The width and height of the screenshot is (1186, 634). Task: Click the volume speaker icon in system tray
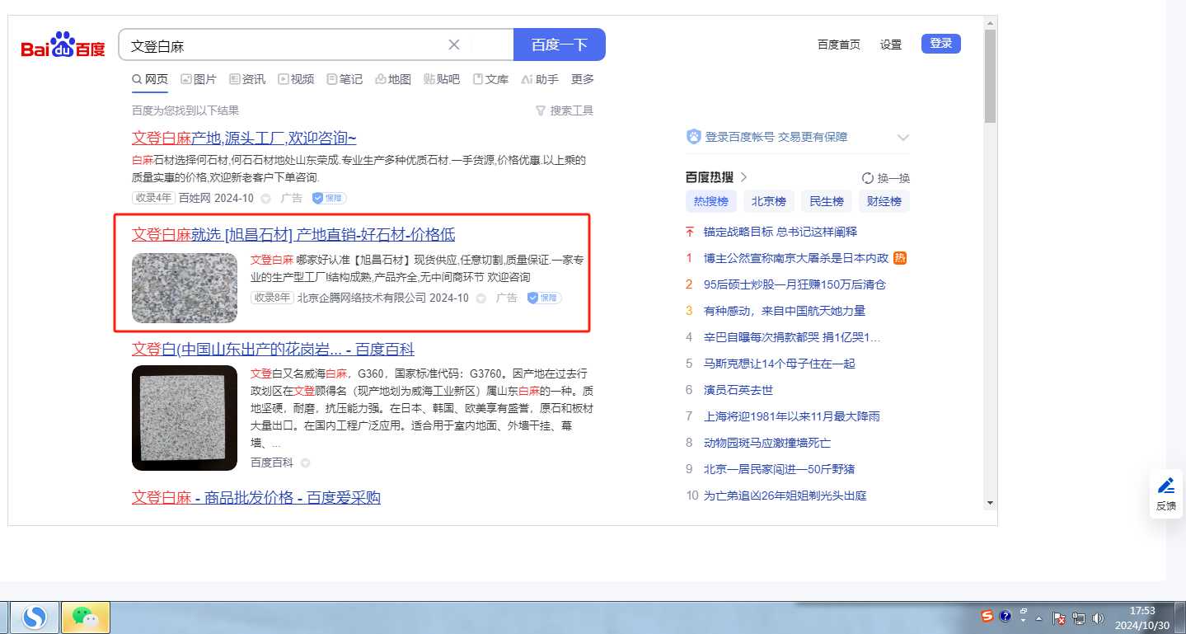(x=1098, y=618)
